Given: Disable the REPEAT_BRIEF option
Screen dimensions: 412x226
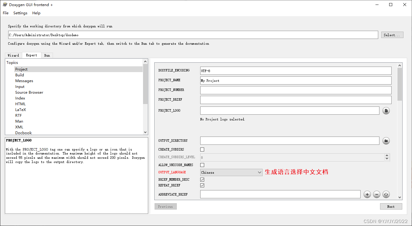Looking at the screenshot, I should (x=202, y=185).
